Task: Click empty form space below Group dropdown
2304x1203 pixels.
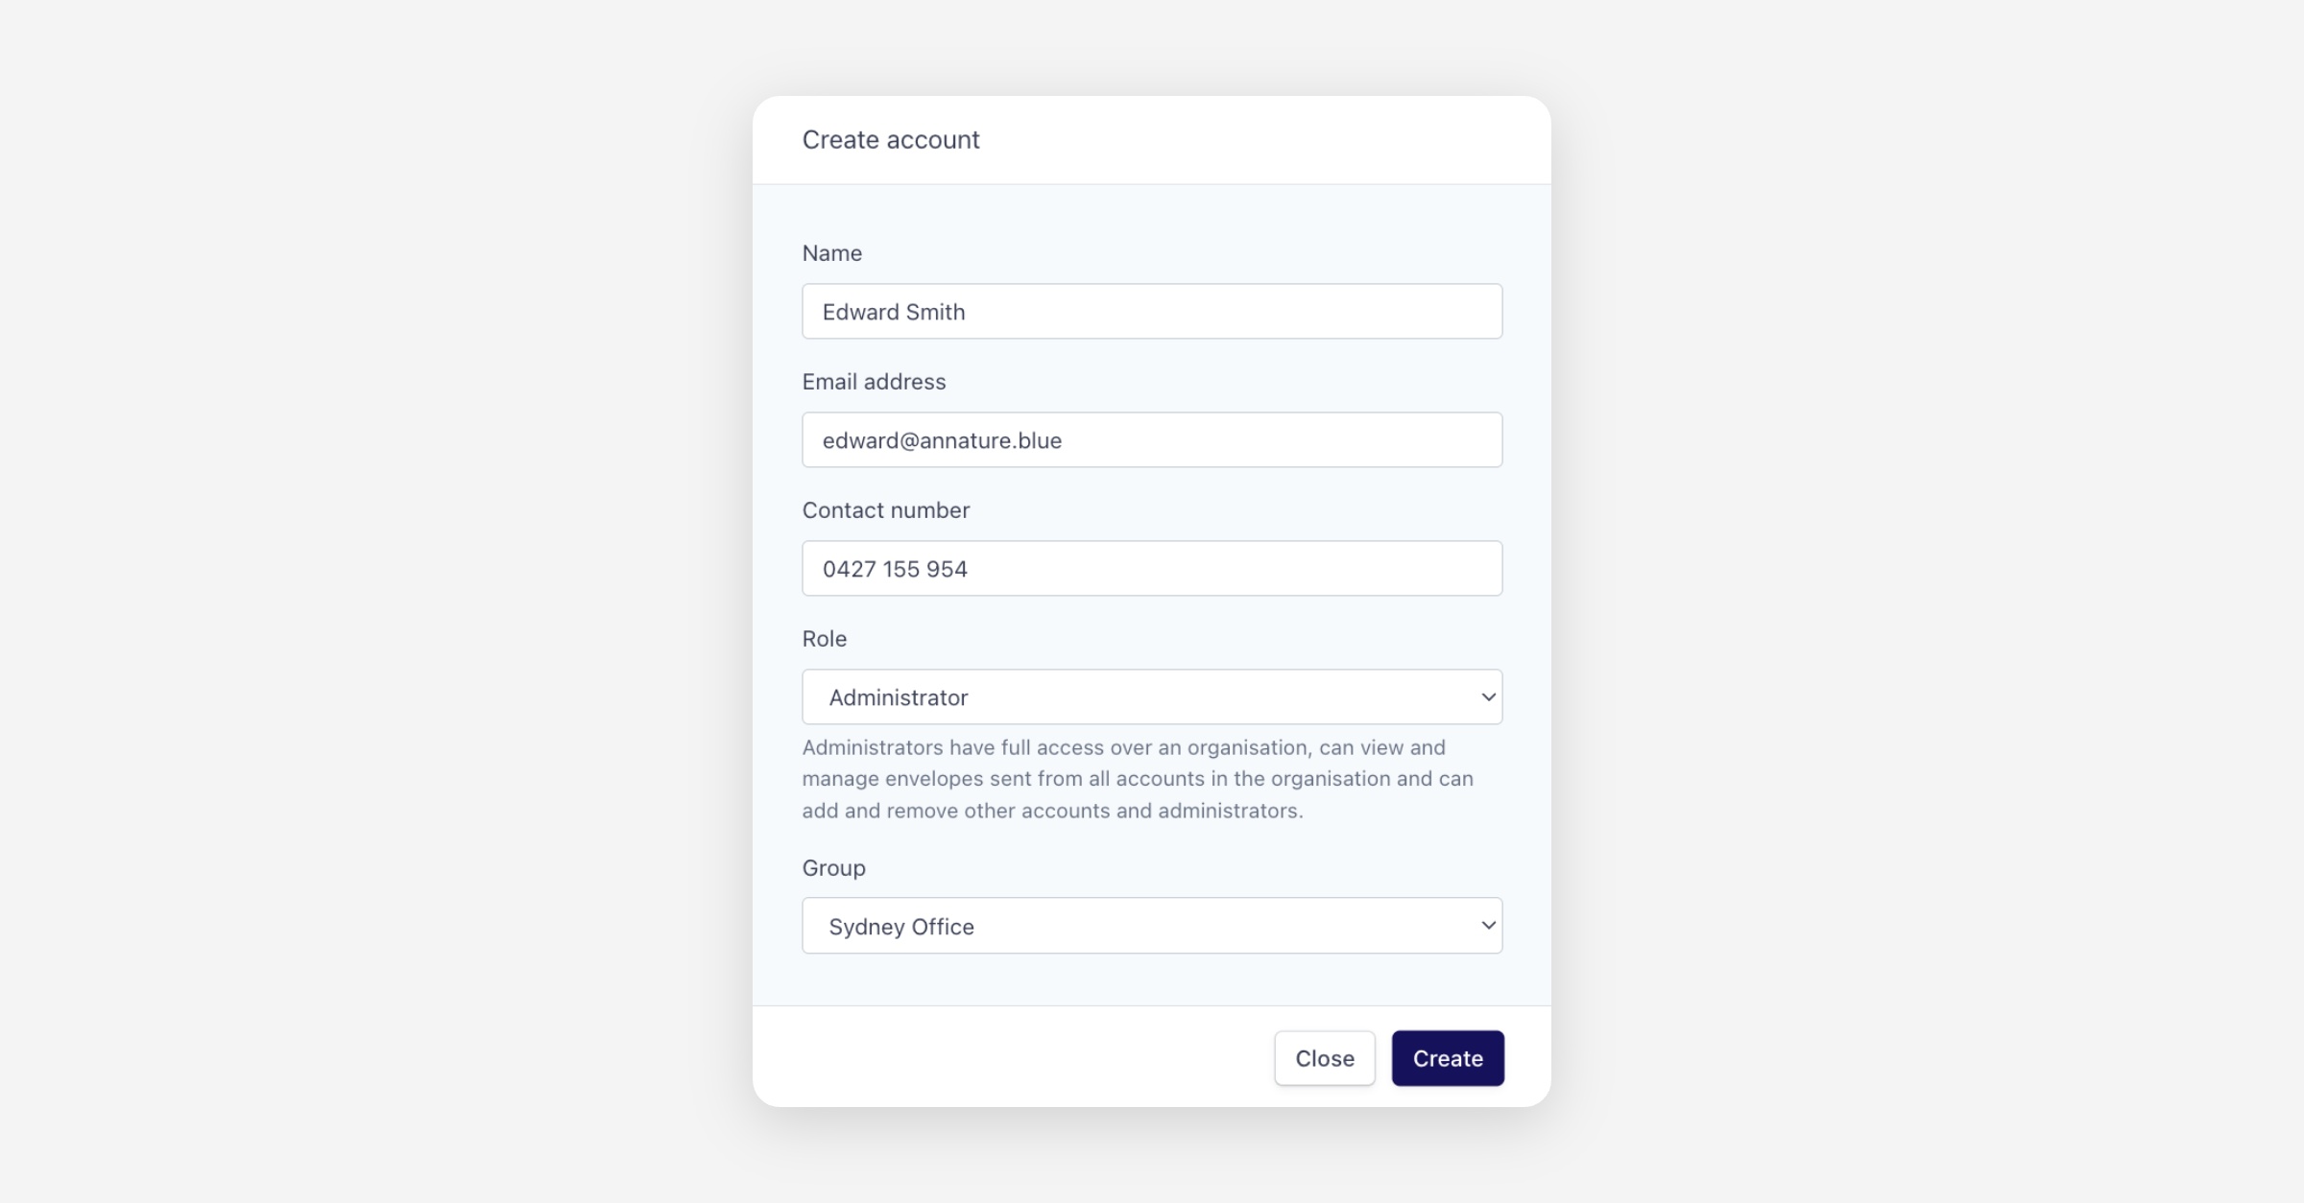Action: tap(1152, 980)
